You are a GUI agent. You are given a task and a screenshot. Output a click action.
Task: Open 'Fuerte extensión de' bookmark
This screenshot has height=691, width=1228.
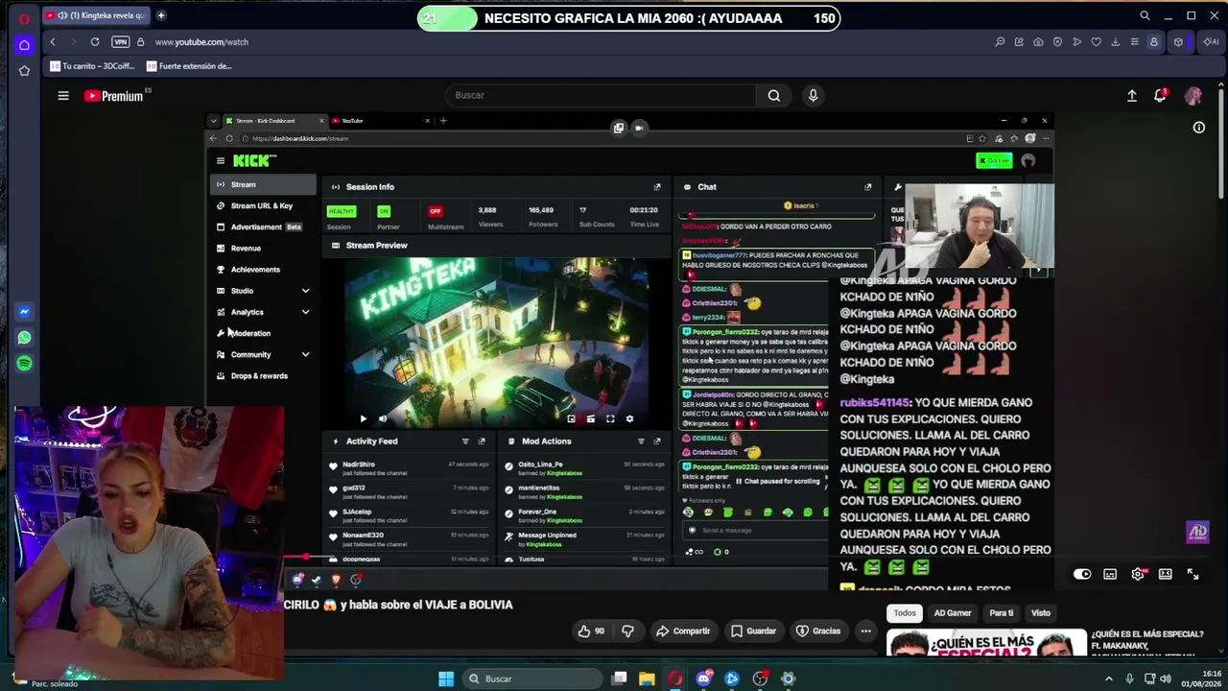point(189,66)
